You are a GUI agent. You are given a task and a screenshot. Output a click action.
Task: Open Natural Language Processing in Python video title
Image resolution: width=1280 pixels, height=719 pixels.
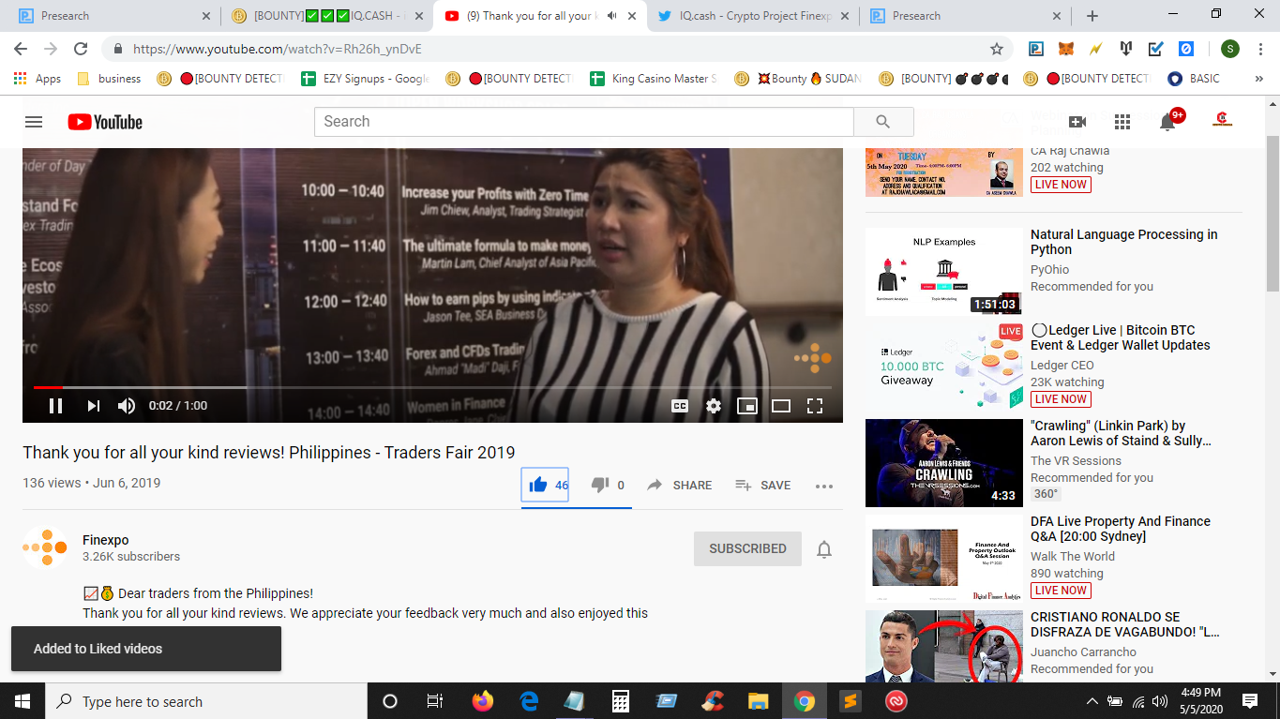point(1124,242)
